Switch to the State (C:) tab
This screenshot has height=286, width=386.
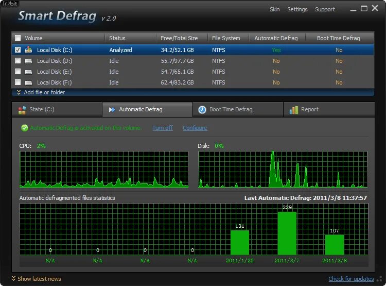click(57, 109)
